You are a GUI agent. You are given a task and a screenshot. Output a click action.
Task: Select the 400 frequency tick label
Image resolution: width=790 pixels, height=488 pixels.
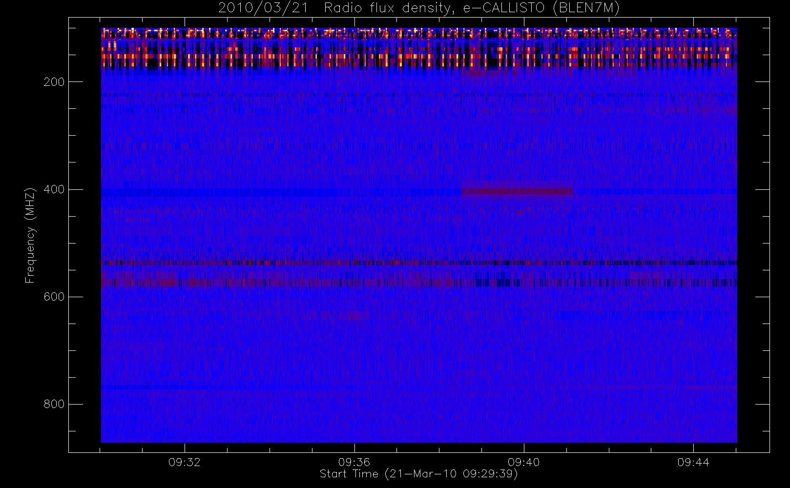[x=54, y=189]
